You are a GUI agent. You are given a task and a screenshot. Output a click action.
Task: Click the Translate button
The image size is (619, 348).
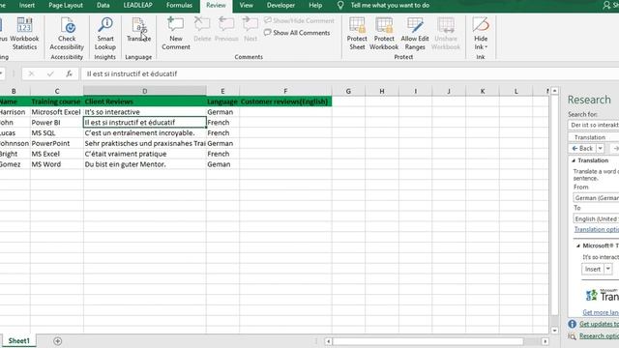(138, 30)
